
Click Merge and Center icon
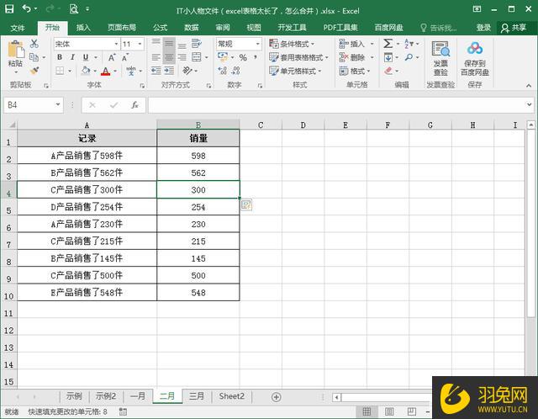[197, 57]
